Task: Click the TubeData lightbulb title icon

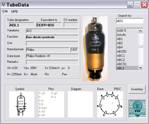Action: point(3,4)
